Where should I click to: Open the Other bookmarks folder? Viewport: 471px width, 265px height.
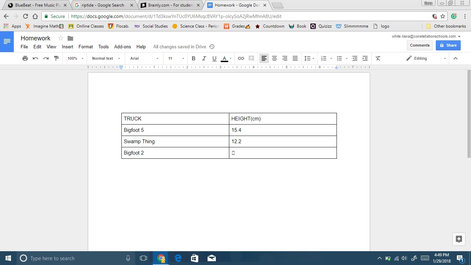click(446, 26)
